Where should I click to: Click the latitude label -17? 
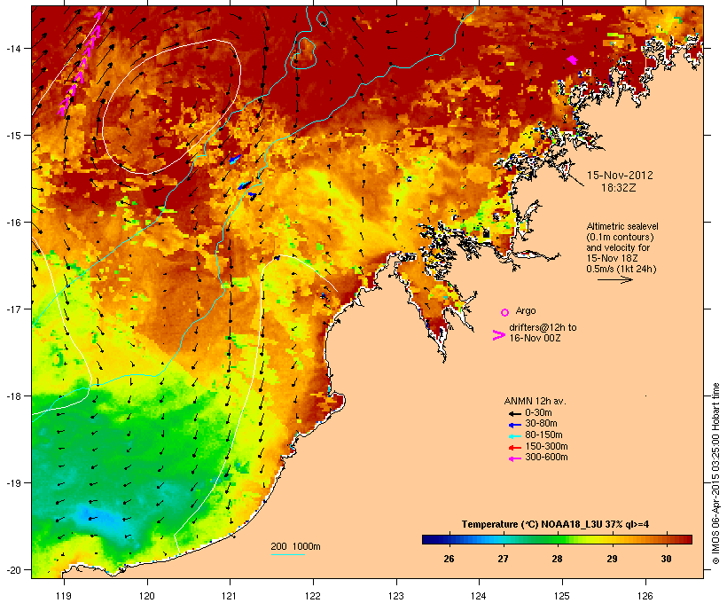[x=13, y=309]
